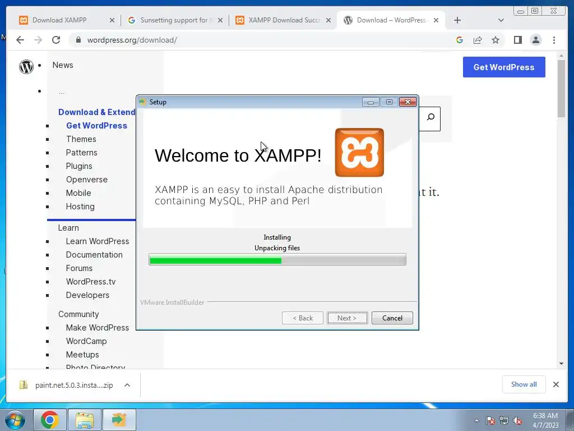Open Action Center flag in system tray
574x431 pixels.
(490, 421)
